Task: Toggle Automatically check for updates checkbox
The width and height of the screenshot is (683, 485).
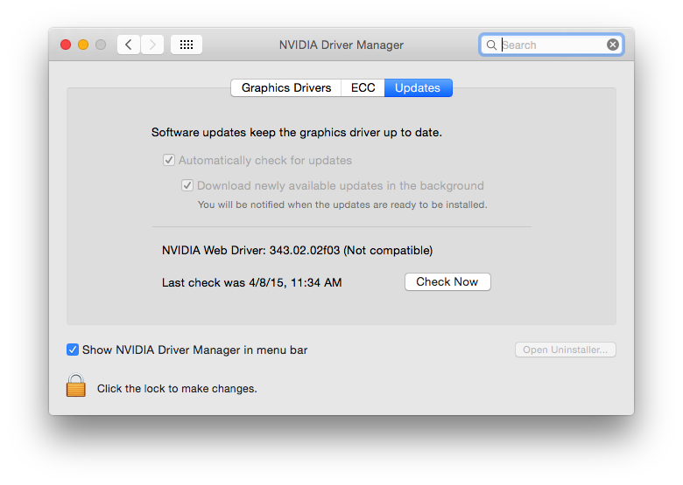Action: coord(169,160)
